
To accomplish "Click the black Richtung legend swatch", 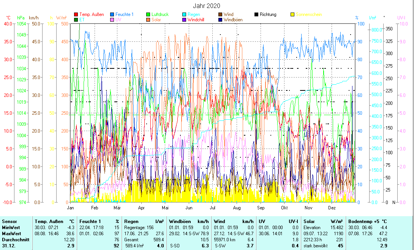I will [256, 14].
